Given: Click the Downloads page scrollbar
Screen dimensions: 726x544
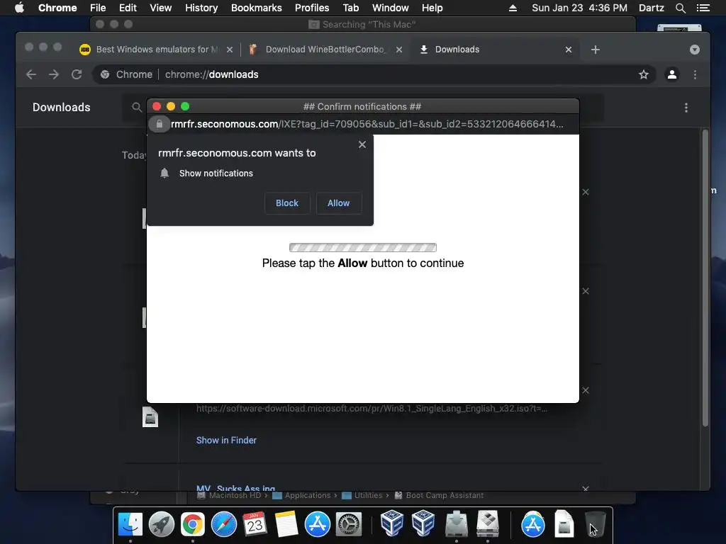Looking at the screenshot, I should coord(705,278).
